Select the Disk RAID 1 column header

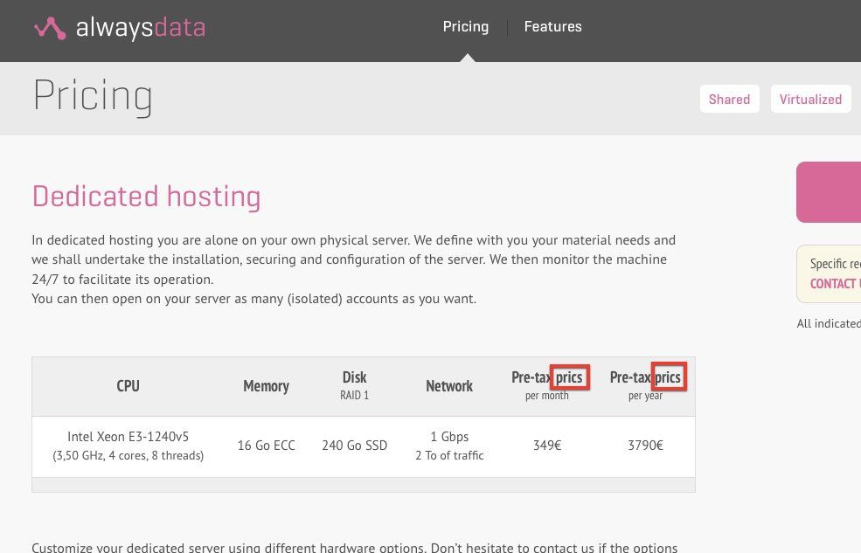click(x=354, y=384)
